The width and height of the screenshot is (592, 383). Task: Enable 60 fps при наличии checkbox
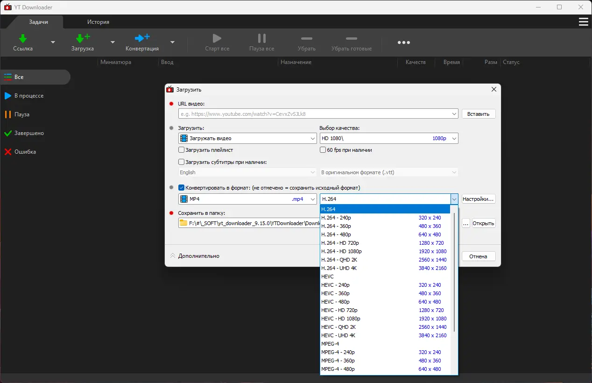click(323, 150)
